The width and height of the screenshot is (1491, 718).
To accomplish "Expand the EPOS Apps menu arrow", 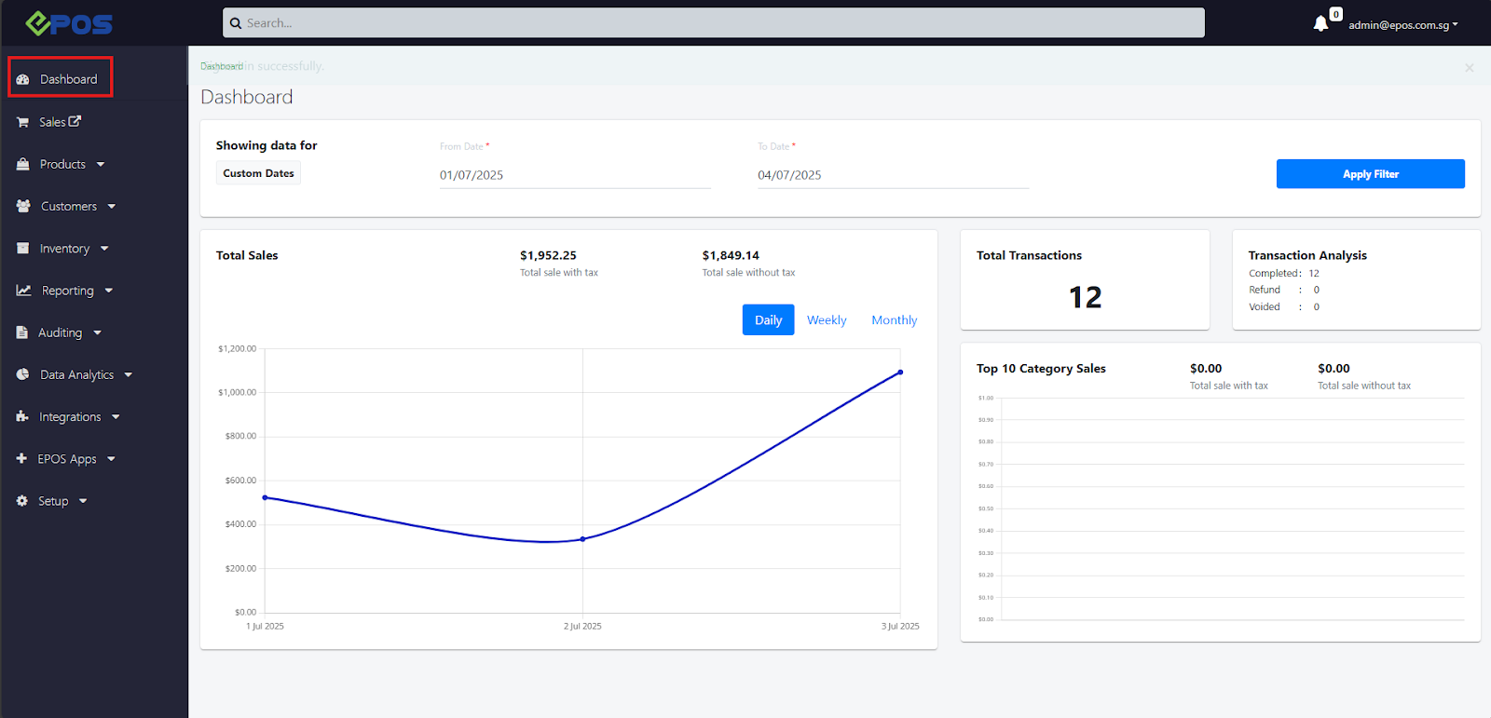I will click(x=112, y=459).
